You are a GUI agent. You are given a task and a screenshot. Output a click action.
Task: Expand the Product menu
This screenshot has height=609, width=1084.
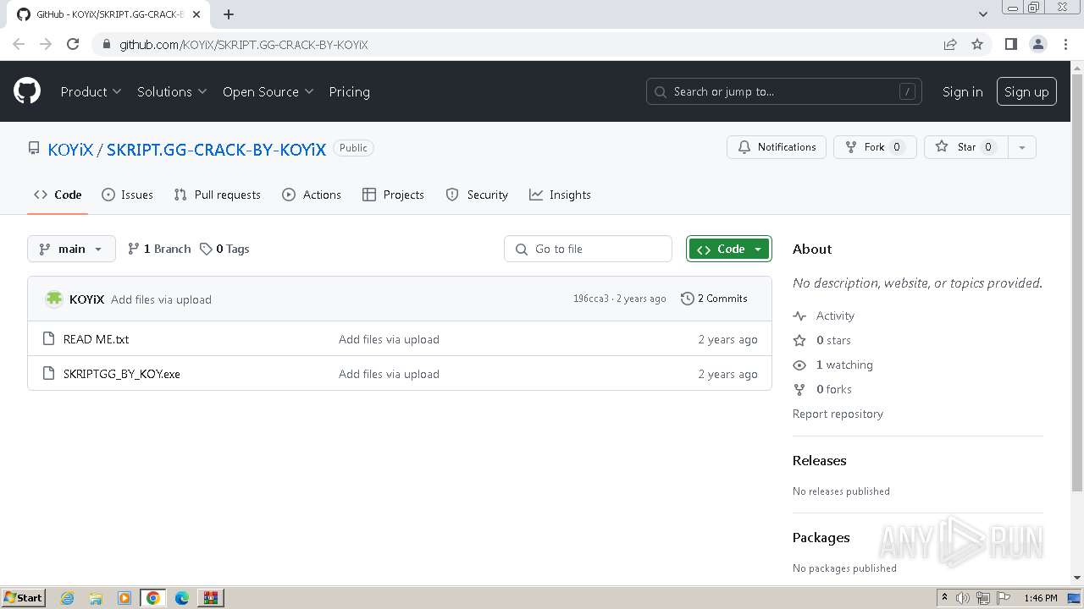pos(91,91)
